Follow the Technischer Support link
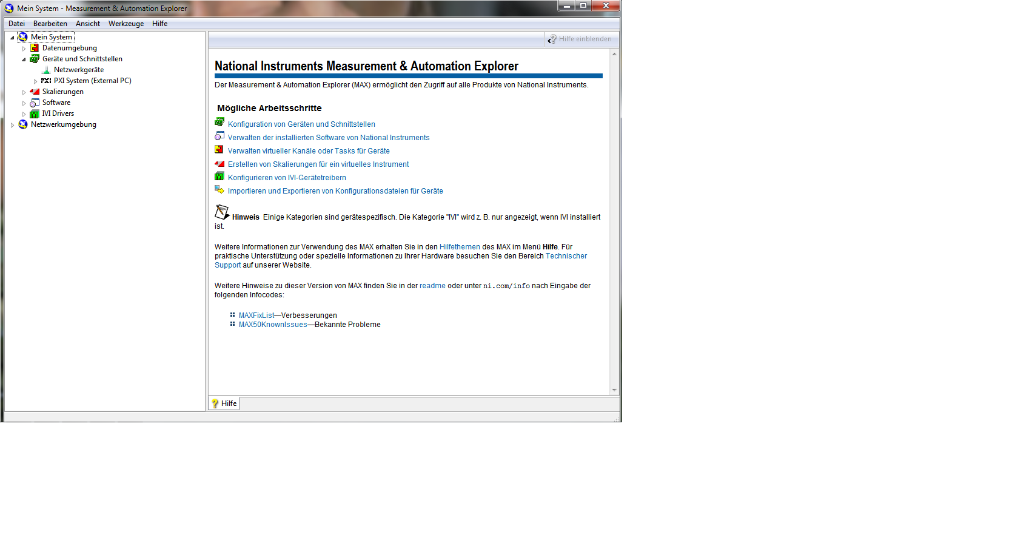The width and height of the screenshot is (1032, 557). tap(566, 256)
